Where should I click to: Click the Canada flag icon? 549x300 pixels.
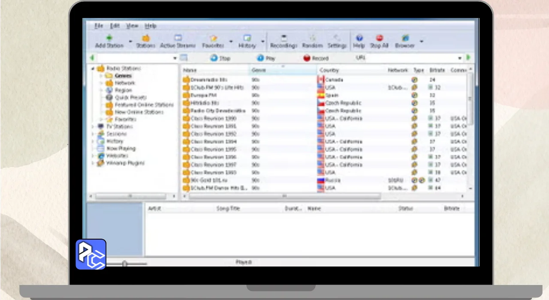click(x=320, y=80)
